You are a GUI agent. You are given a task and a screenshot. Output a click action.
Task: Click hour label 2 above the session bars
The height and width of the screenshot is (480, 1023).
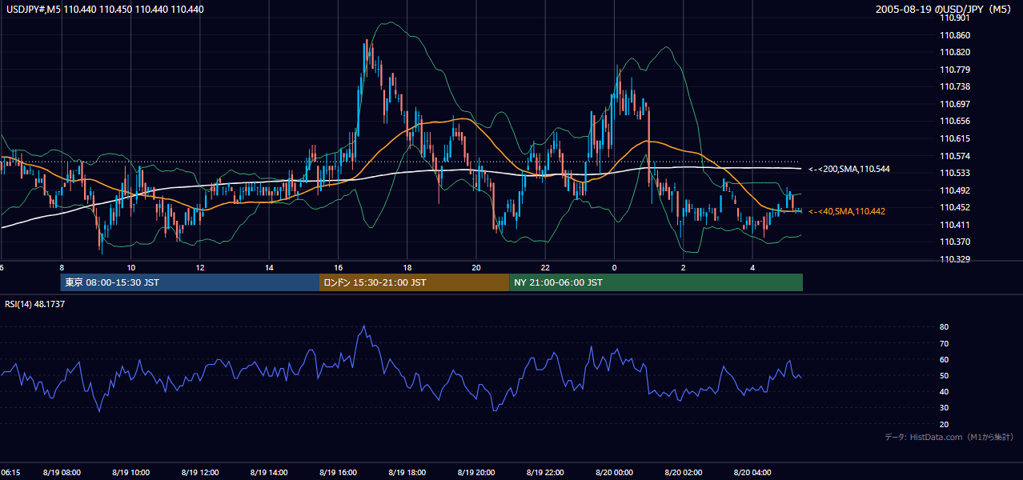[x=684, y=267]
